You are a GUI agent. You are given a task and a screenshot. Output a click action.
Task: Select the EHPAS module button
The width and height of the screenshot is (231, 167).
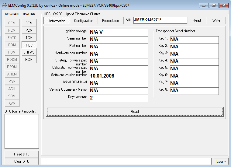click(x=29, y=52)
